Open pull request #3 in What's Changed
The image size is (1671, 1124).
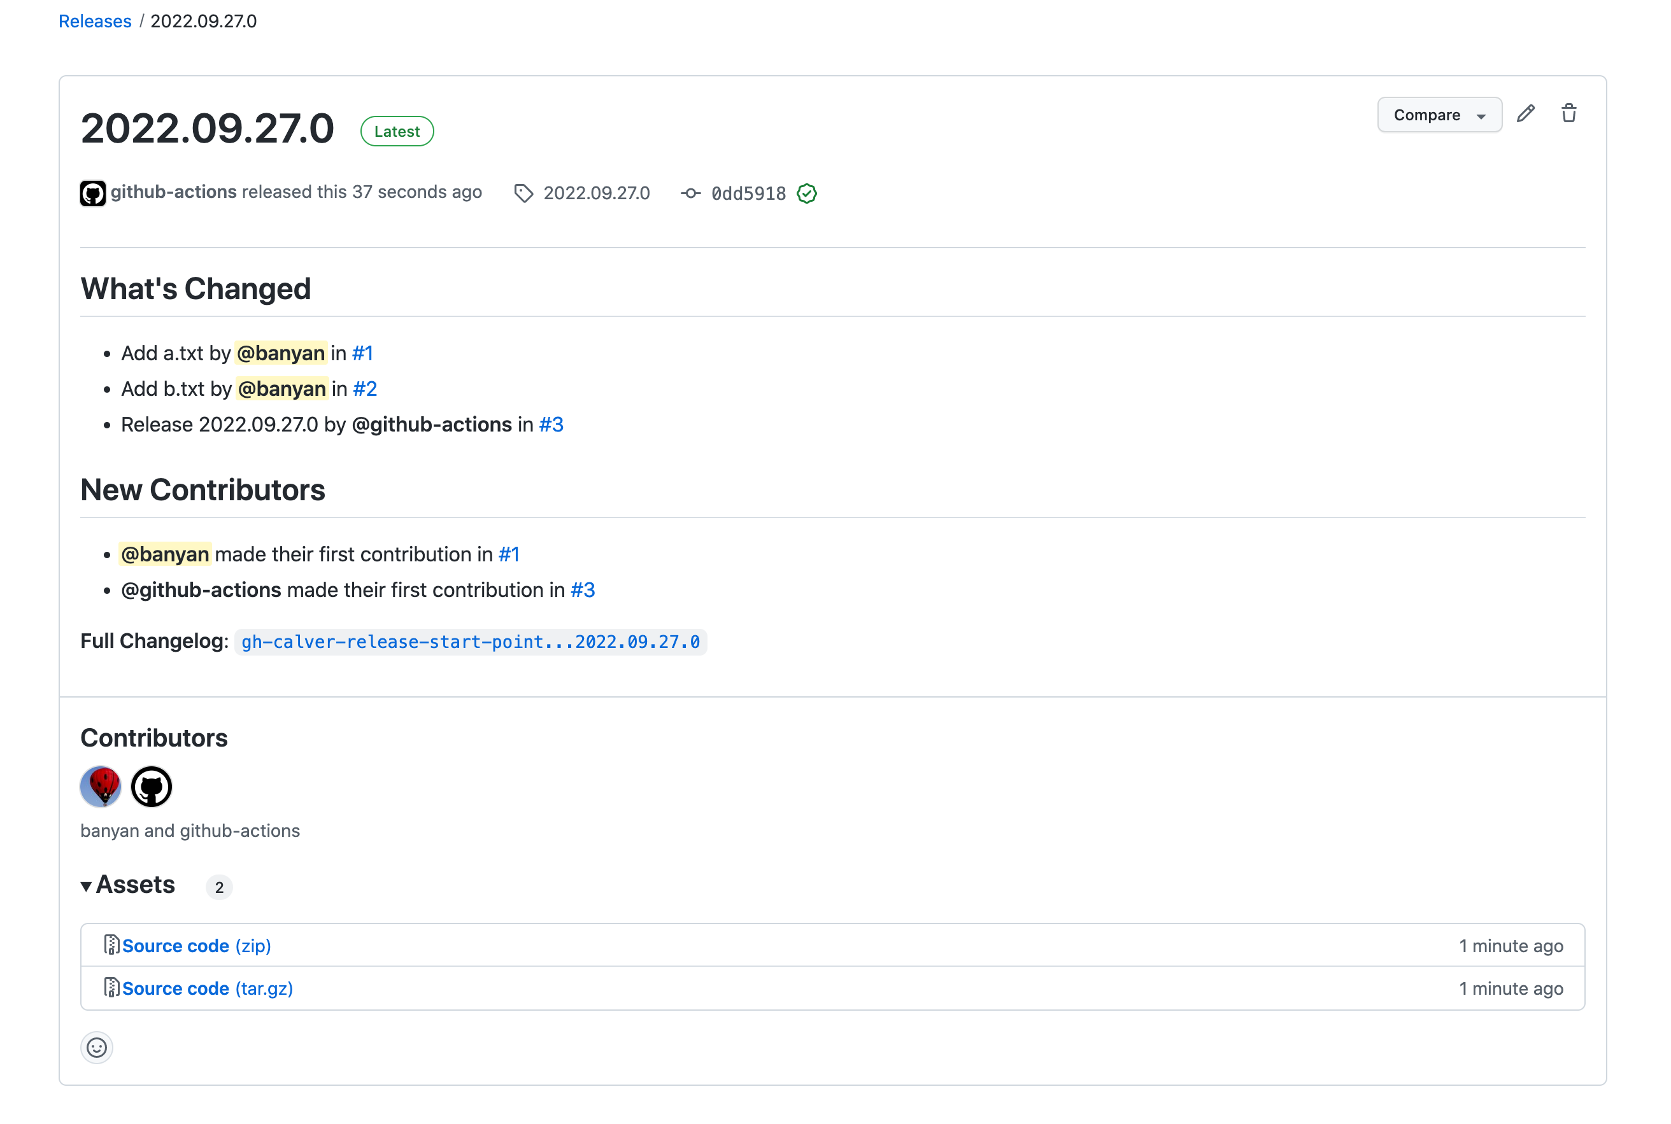click(x=551, y=425)
